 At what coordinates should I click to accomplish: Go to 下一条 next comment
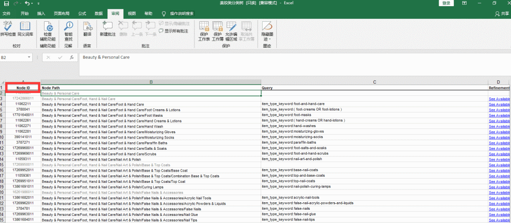[x=150, y=29]
